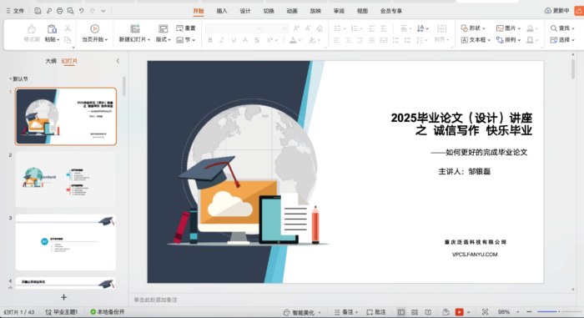This screenshot has width=584, height=318.
Task: Switch to the 动画 ribbon tab
Action: pyautogui.click(x=292, y=11)
